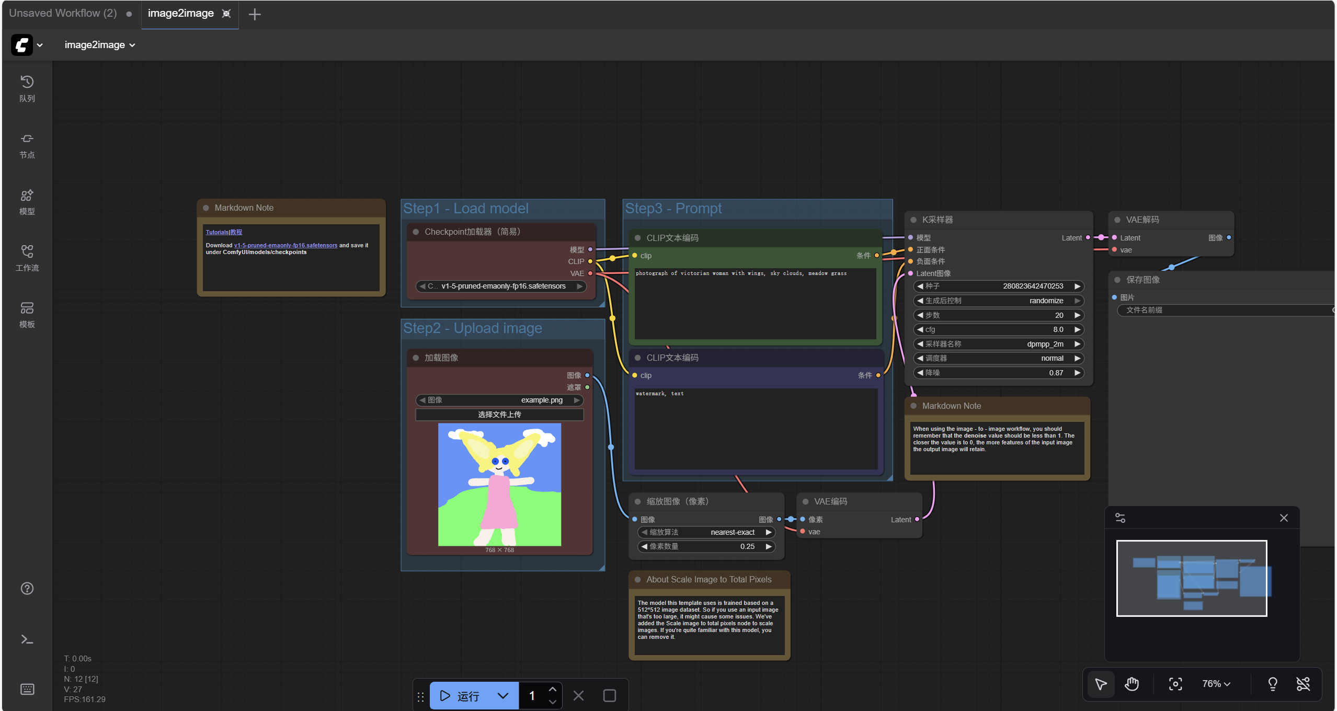The height and width of the screenshot is (711, 1337).
Task: Open the Templates sidebar icon
Action: coord(27,315)
